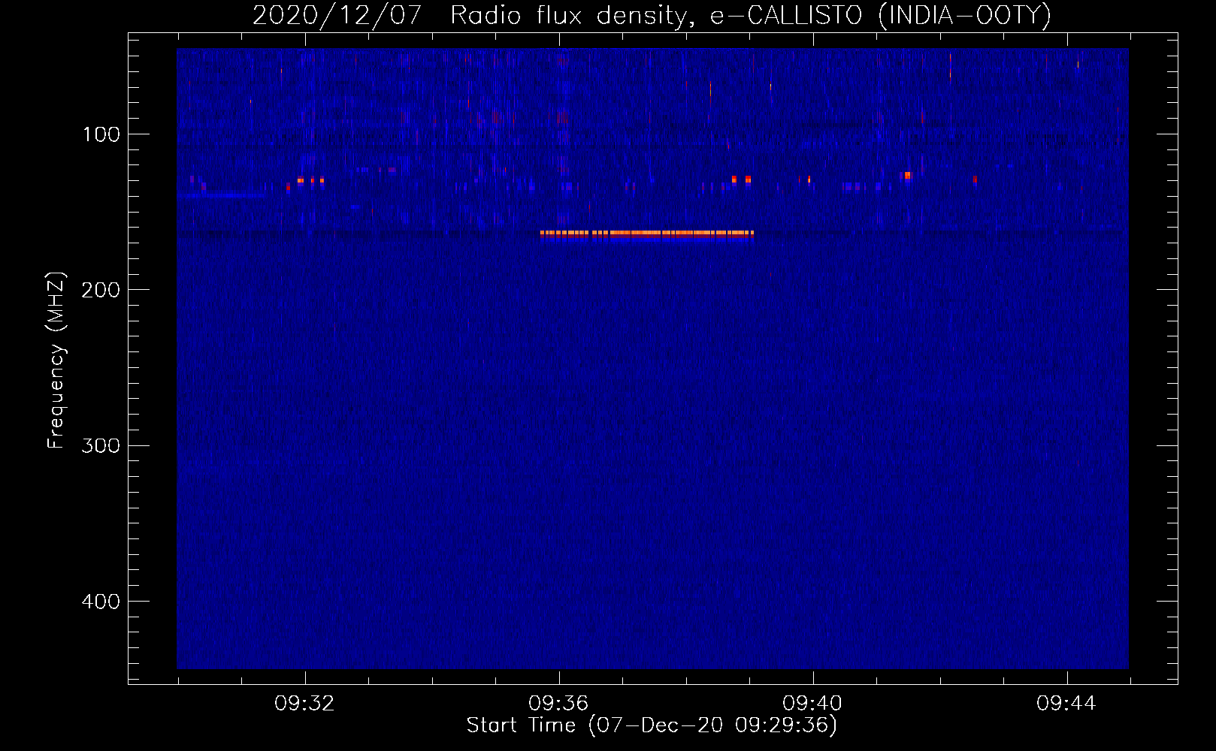Select the 09:44 time tick label

[x=1066, y=704]
